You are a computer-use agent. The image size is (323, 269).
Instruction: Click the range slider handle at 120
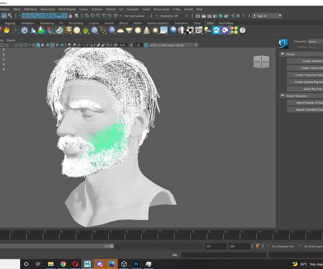111,246
